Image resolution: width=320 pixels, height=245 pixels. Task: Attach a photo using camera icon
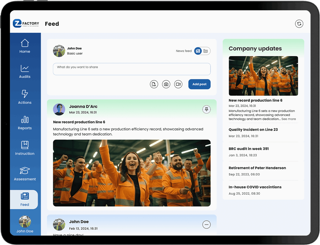pyautogui.click(x=166, y=84)
